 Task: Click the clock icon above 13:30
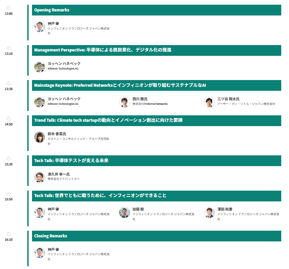click(8, 83)
